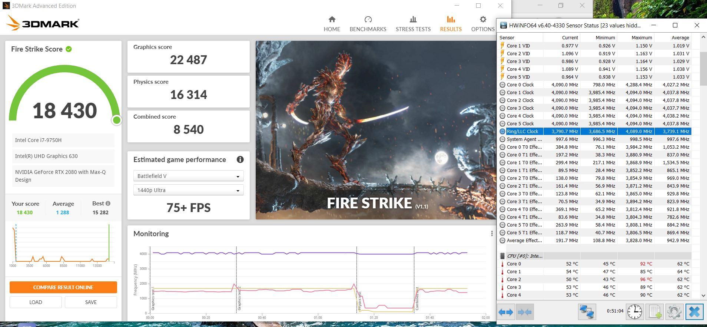Click the HWiNFO vertical scrollbar thumb

(703, 69)
